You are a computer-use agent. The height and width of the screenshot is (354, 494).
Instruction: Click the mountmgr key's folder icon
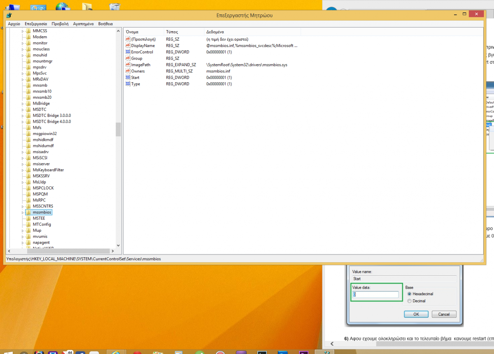point(28,61)
